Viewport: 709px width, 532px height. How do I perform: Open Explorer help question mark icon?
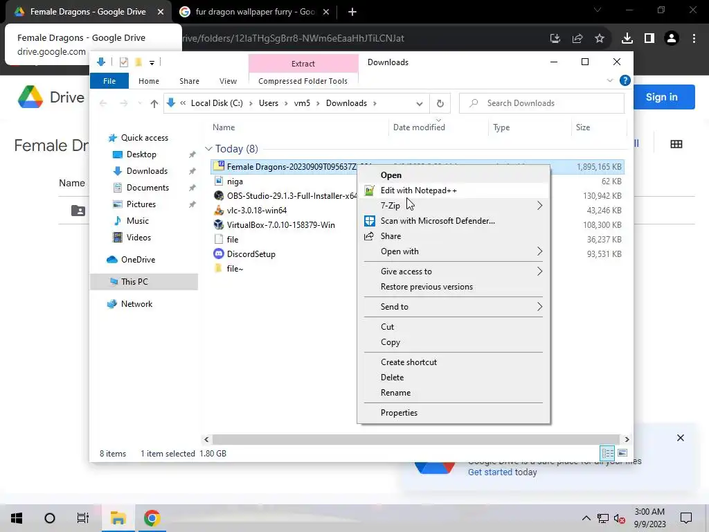pyautogui.click(x=625, y=80)
